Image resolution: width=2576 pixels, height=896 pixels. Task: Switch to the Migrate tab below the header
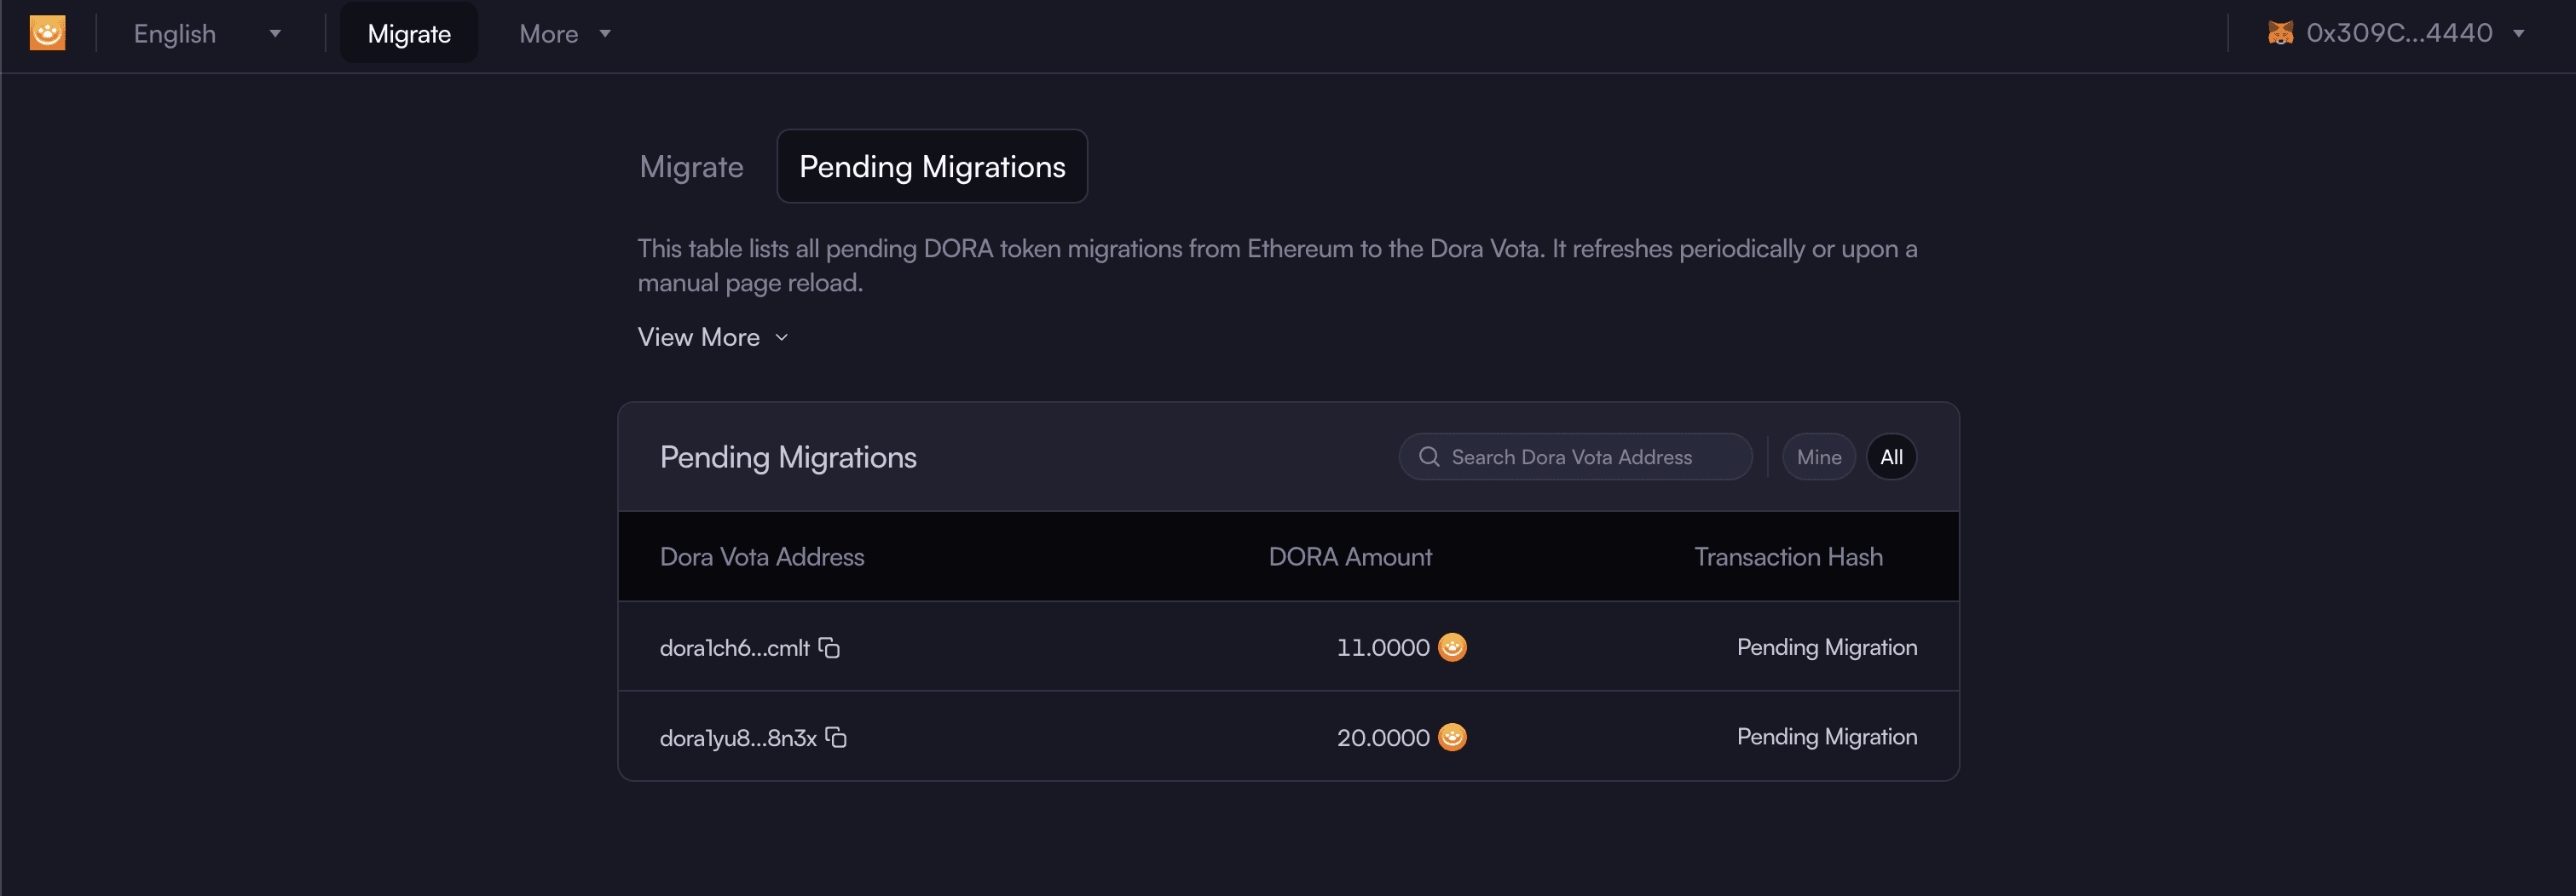pos(691,167)
